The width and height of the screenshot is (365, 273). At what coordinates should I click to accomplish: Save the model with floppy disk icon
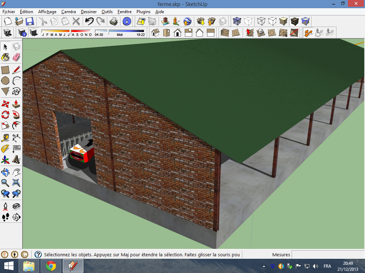click(x=30, y=21)
